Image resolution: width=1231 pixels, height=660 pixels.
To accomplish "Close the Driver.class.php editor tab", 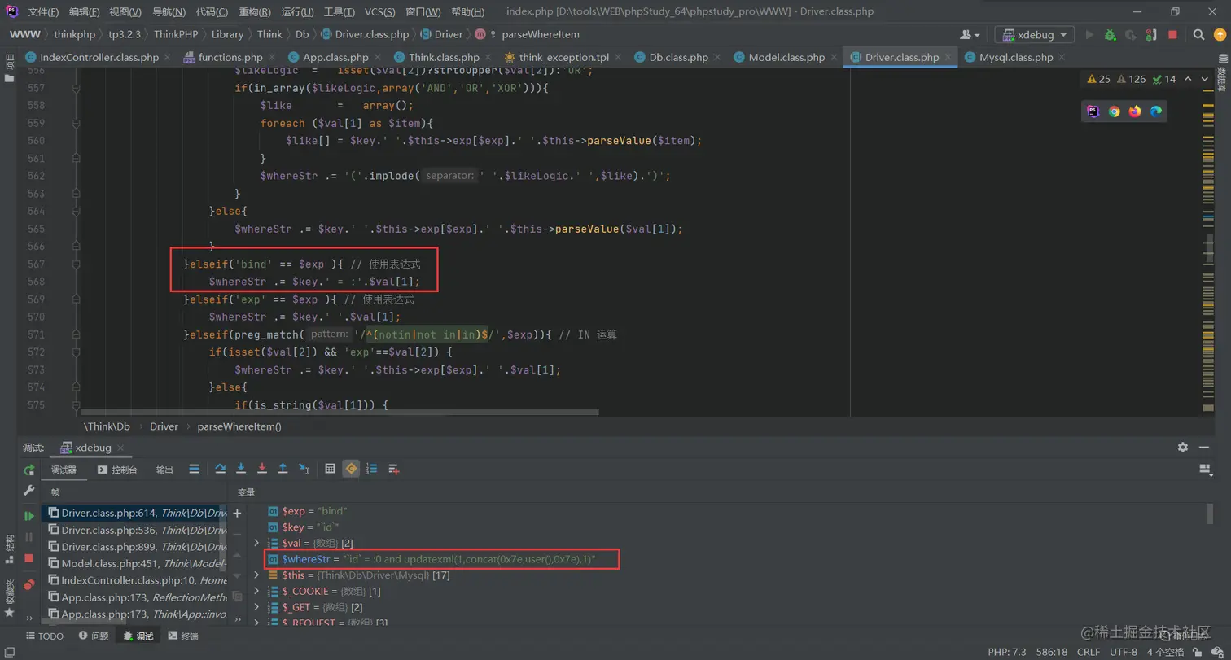I will [x=948, y=58].
